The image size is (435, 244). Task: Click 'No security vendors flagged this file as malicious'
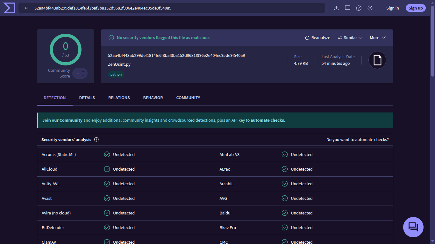coord(163,37)
